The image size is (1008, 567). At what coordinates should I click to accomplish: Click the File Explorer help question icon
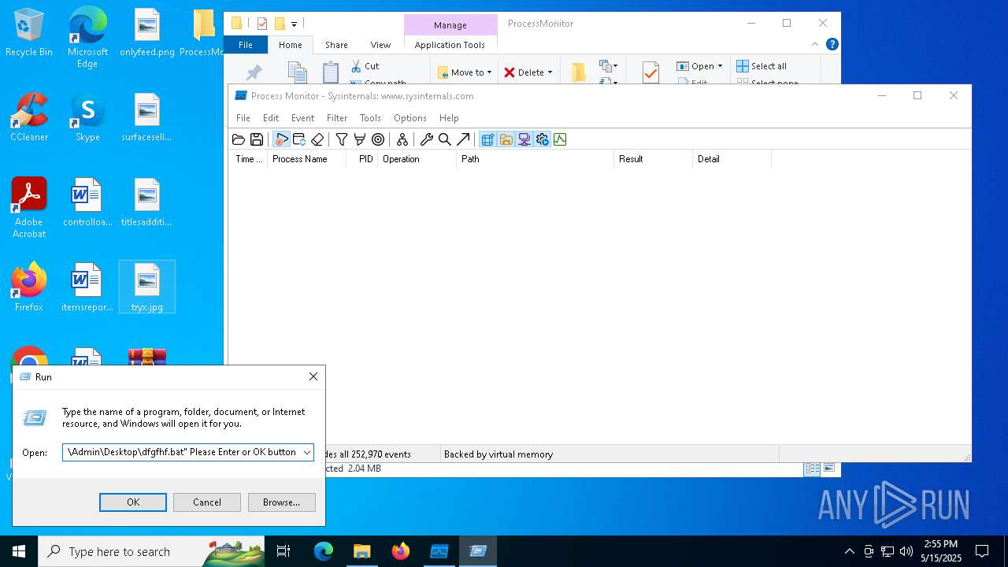832,45
